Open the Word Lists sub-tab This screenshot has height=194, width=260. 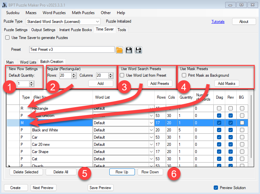pyautogui.click(x=28, y=62)
